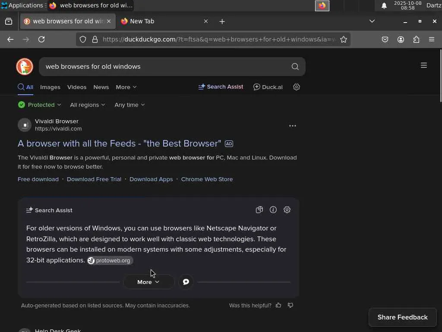This screenshot has width=442, height=332.
Task: Open the All regions dropdown
Action: 87,105
